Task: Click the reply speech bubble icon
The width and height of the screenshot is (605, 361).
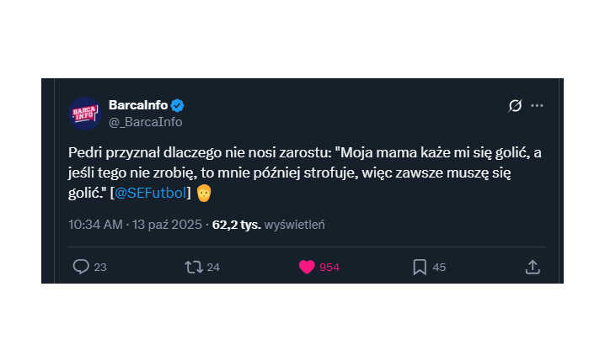Action: (81, 267)
